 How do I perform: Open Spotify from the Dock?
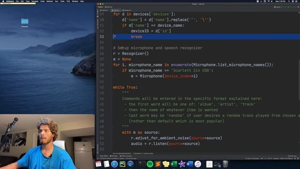coord(150,164)
